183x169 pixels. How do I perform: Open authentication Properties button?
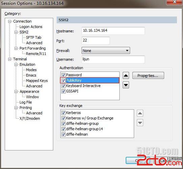[x=148, y=76]
